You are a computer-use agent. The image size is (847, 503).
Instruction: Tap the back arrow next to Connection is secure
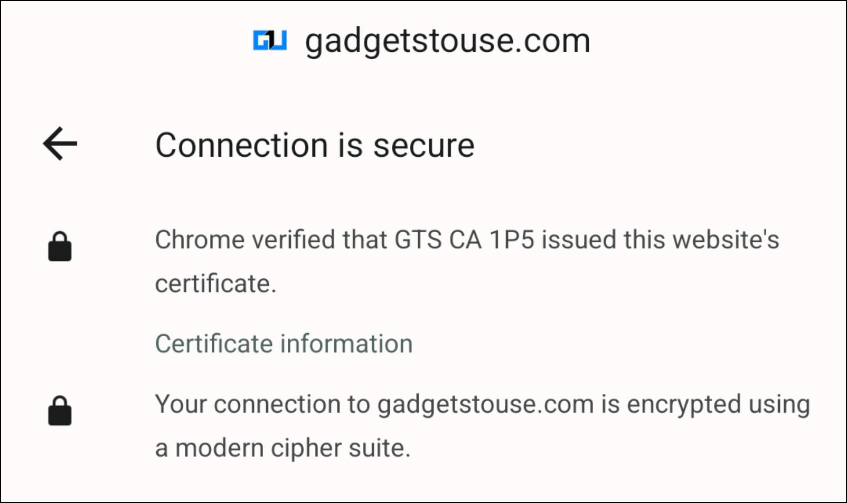(x=60, y=144)
